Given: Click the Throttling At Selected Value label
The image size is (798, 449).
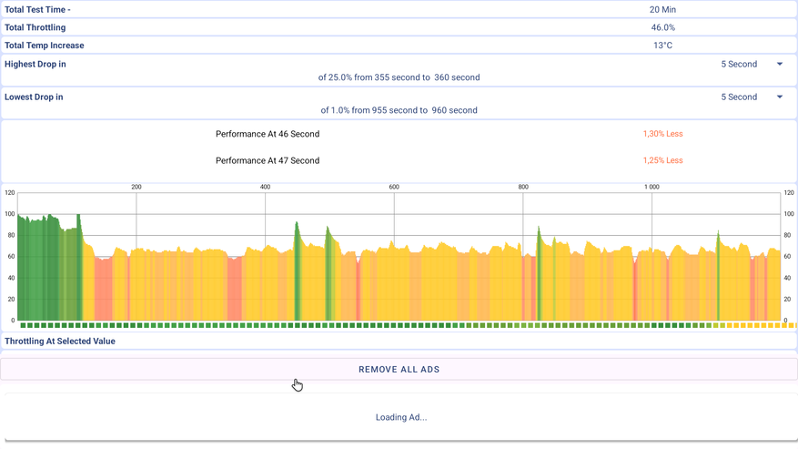Looking at the screenshot, I should click(60, 342).
